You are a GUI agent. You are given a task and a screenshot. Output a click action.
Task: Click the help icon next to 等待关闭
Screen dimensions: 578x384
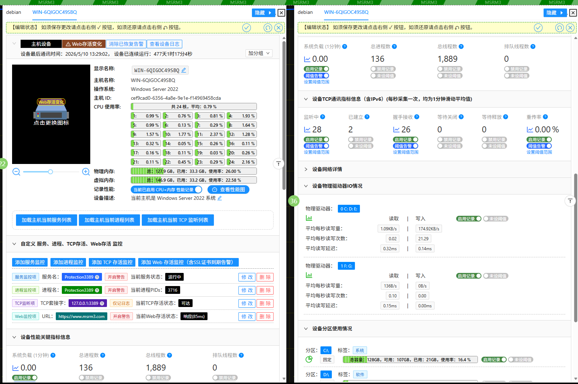[x=461, y=117]
